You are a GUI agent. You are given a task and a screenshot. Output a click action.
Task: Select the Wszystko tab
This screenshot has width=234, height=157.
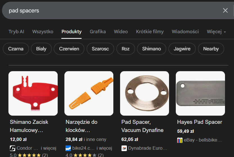tap(43, 32)
